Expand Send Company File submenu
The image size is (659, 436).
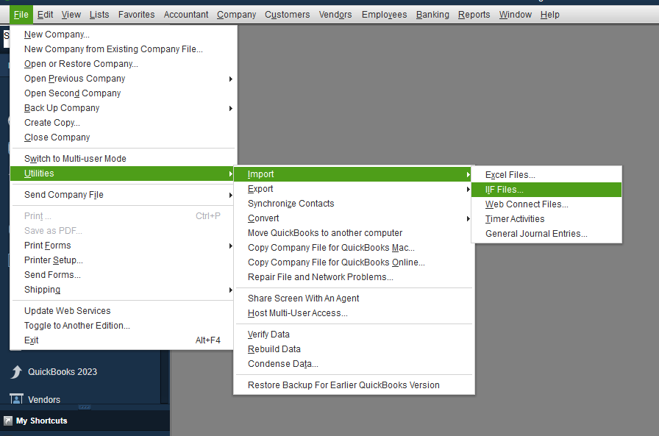122,195
